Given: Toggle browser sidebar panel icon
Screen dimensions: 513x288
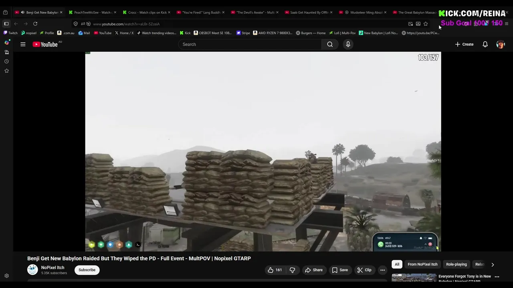Looking at the screenshot, I should (x=6, y=24).
